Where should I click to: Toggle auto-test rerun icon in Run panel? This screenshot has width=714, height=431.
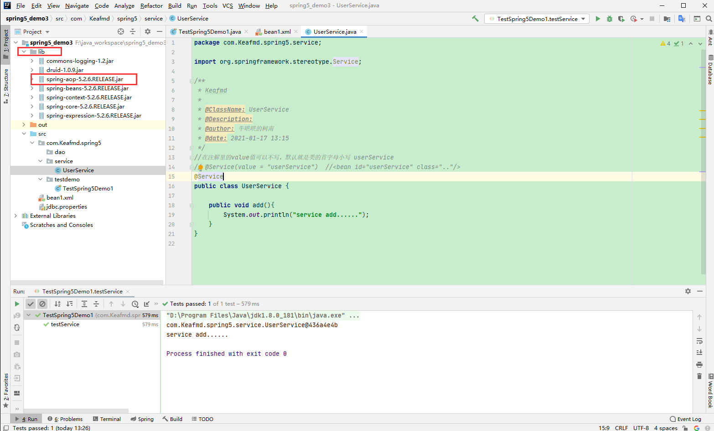click(17, 328)
